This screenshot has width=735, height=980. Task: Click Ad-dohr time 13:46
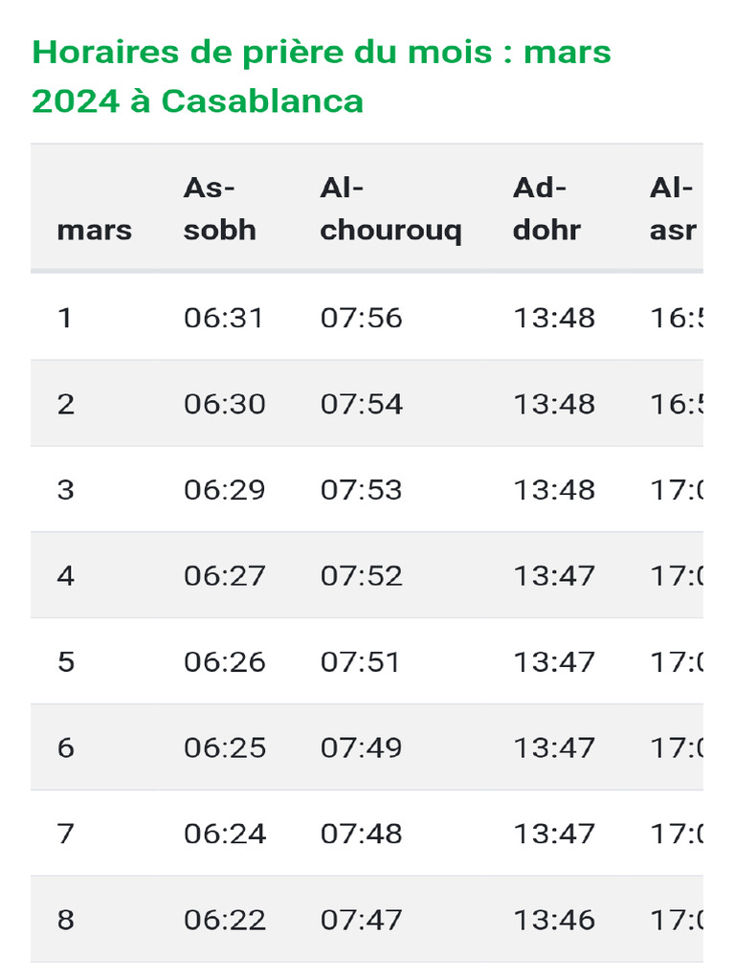pyautogui.click(x=554, y=920)
